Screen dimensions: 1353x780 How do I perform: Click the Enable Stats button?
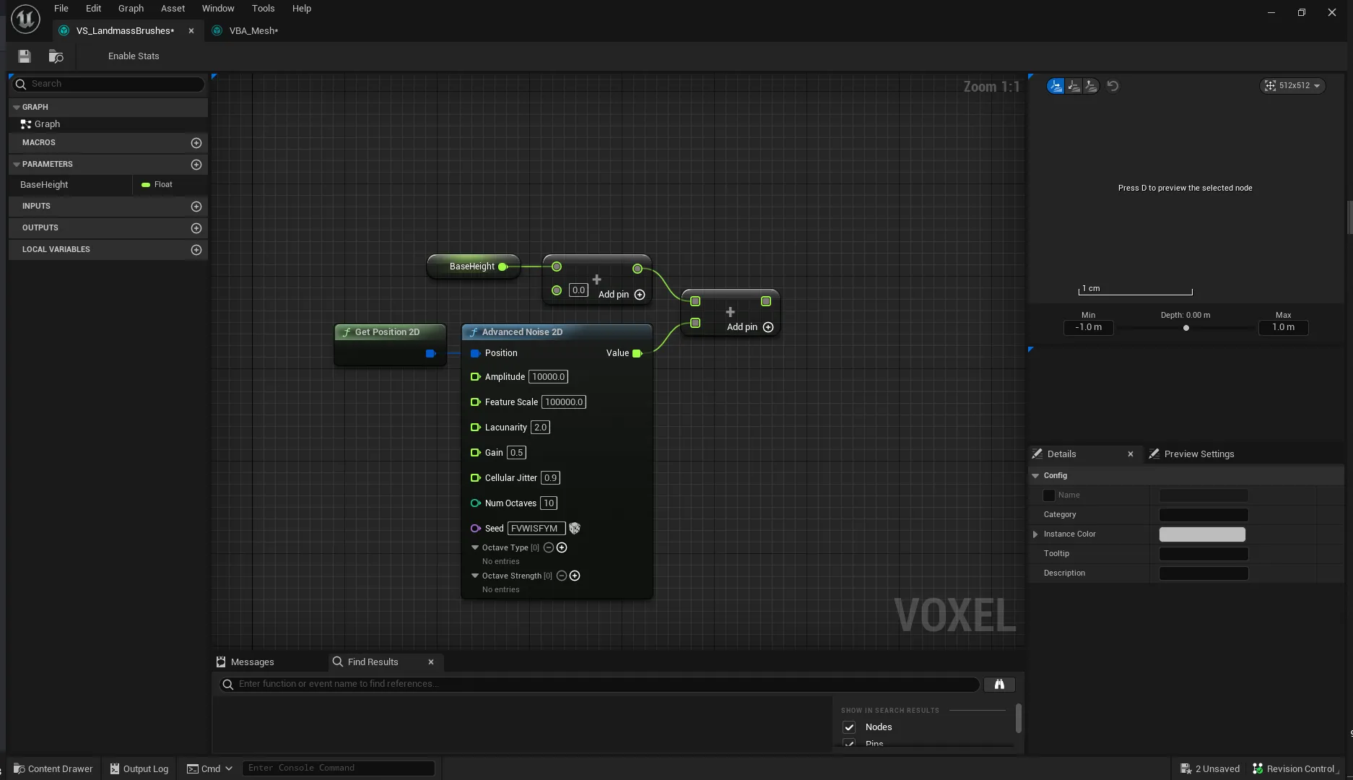pos(133,56)
